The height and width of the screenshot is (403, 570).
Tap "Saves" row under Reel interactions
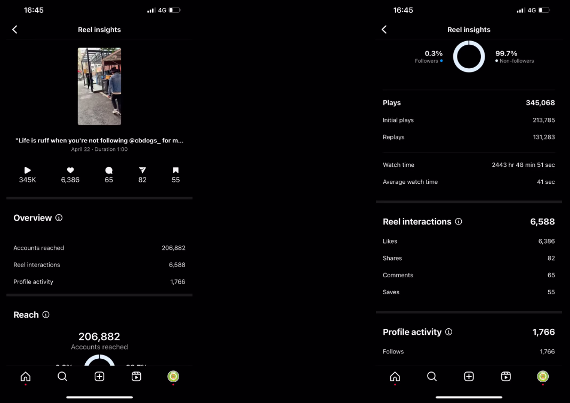(x=469, y=292)
